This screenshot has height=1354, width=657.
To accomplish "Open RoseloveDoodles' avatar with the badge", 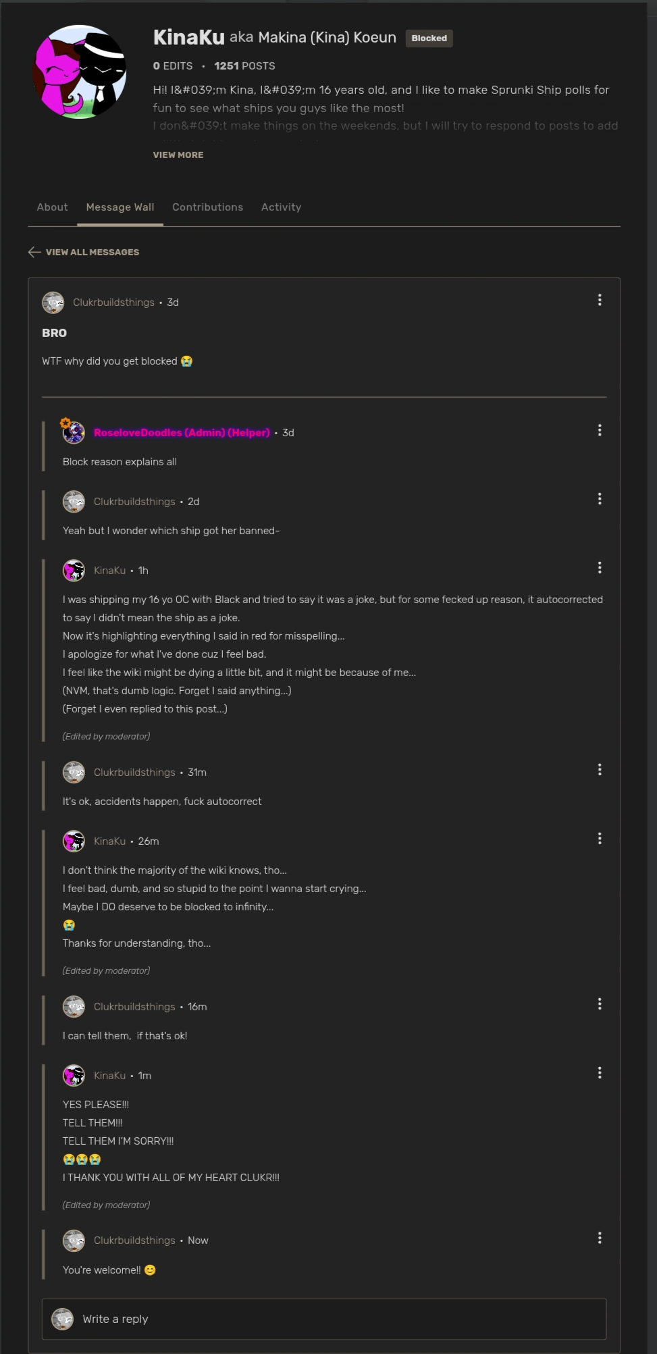I will click(74, 432).
